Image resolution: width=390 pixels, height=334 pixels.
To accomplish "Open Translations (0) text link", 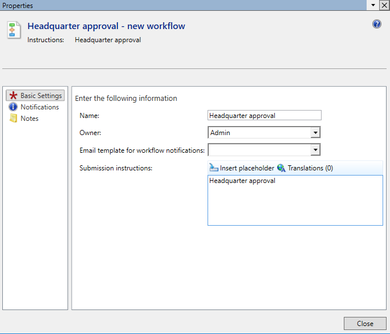I will [x=310, y=168].
